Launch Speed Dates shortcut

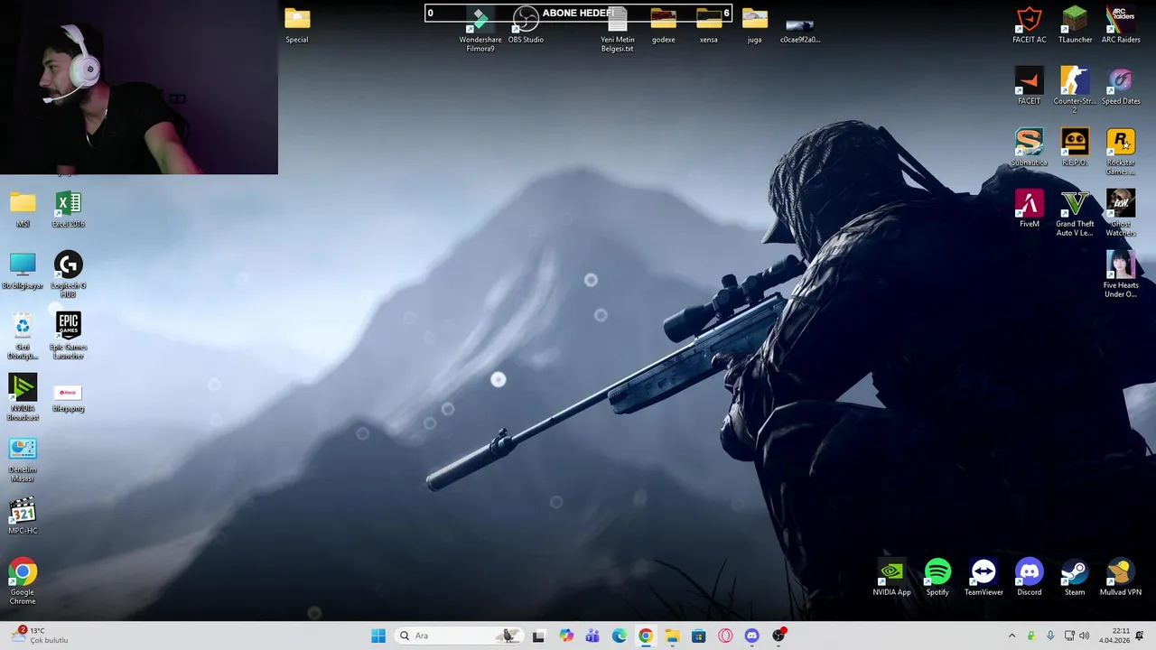pos(1121,86)
